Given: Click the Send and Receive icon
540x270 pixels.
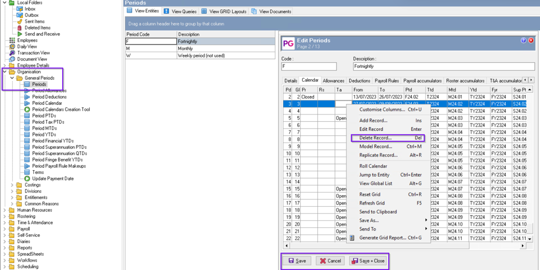Looking at the screenshot, I should (x=20, y=34).
